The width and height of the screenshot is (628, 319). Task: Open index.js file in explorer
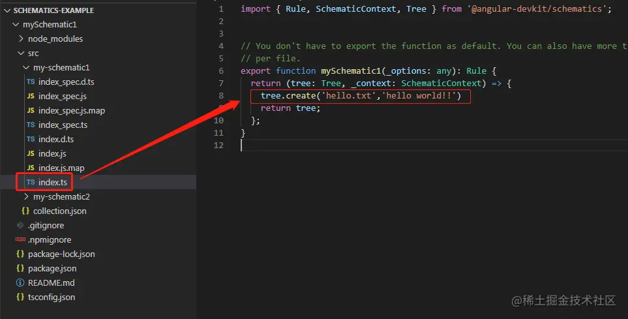coord(52,154)
